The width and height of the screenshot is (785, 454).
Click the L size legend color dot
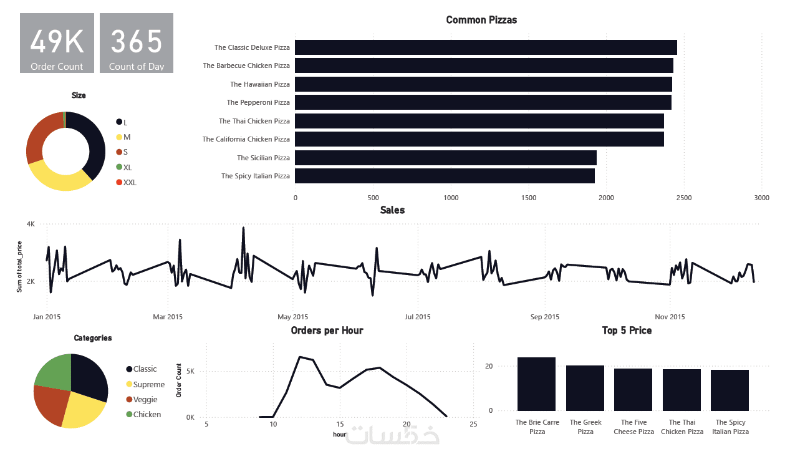(119, 122)
